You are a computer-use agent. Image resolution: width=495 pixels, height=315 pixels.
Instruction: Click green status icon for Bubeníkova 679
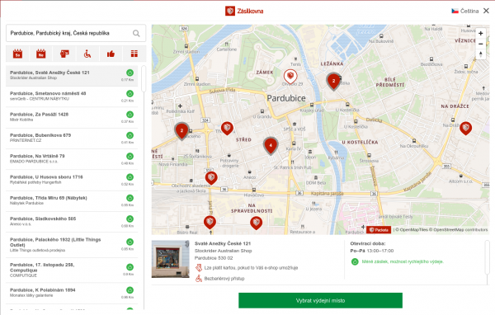130,135
